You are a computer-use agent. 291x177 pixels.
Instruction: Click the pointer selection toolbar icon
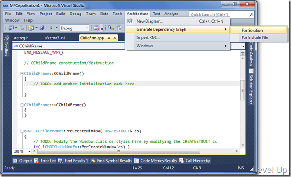111,28
